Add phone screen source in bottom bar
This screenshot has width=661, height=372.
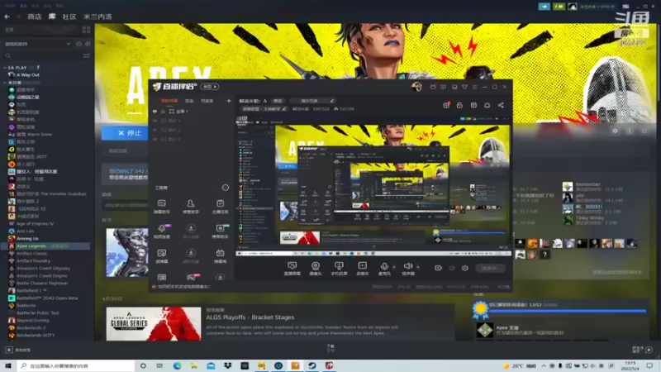click(339, 268)
